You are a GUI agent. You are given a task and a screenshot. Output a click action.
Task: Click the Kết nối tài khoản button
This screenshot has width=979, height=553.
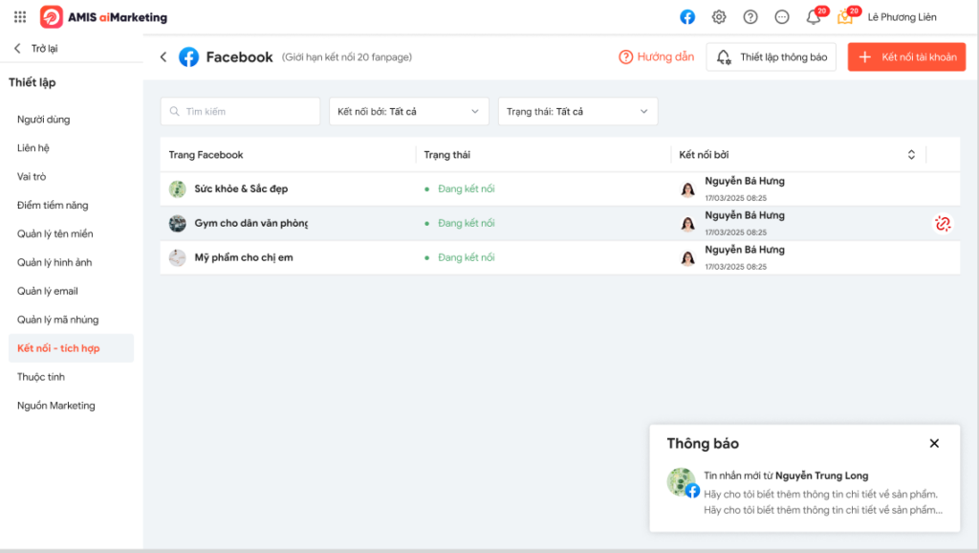point(906,56)
